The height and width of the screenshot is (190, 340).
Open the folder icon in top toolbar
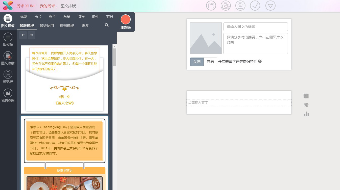tap(211, 6)
